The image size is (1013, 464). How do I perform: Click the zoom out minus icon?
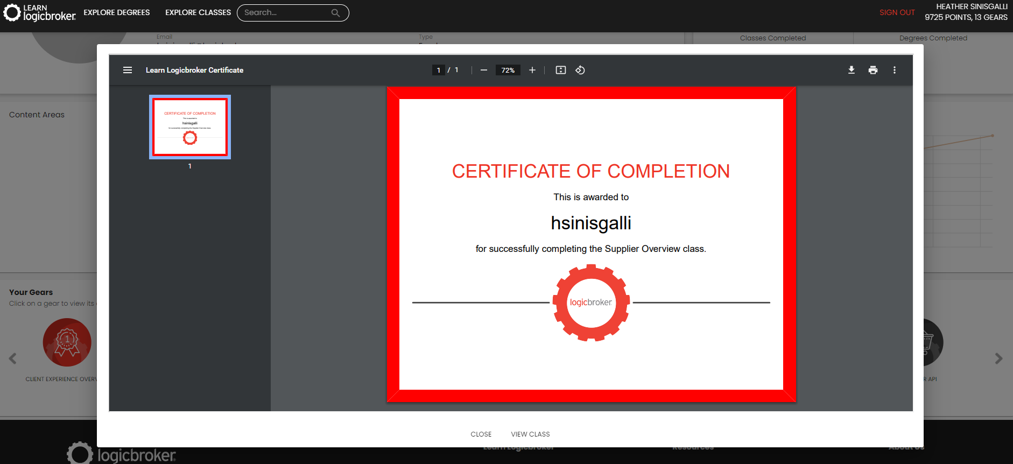pos(484,70)
